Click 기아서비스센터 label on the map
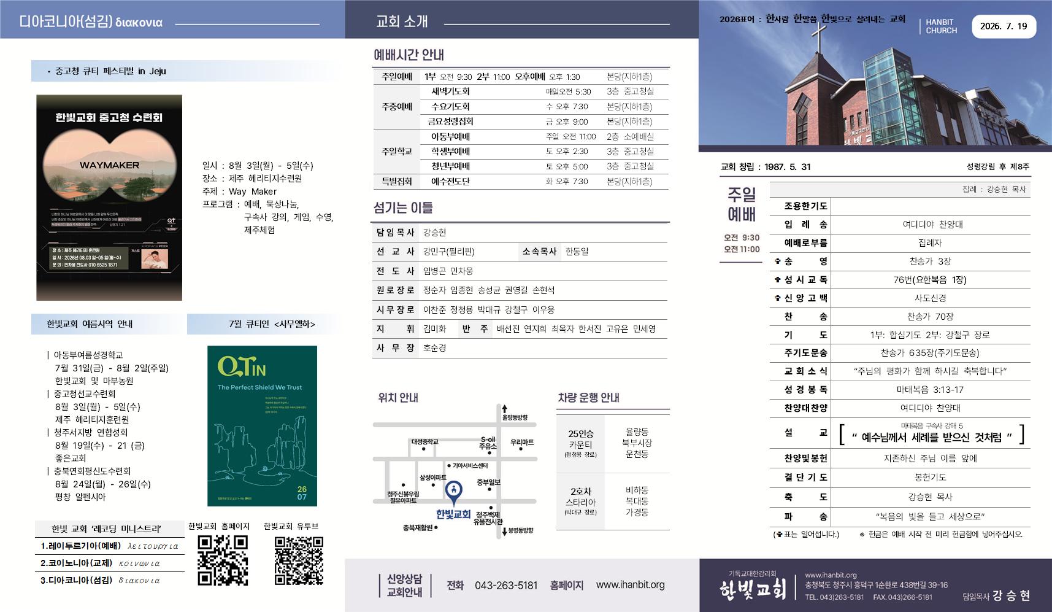This screenshot has height=612, width=1052. (470, 466)
